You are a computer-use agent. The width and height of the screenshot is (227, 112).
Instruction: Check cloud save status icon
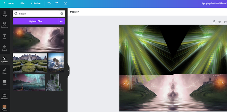(x=65, y=3)
